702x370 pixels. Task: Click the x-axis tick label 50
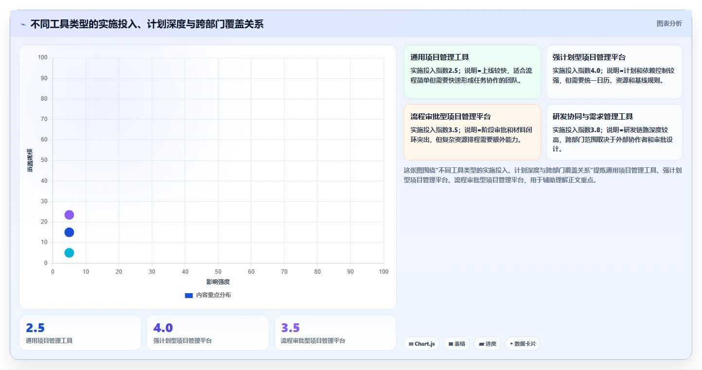coord(218,272)
